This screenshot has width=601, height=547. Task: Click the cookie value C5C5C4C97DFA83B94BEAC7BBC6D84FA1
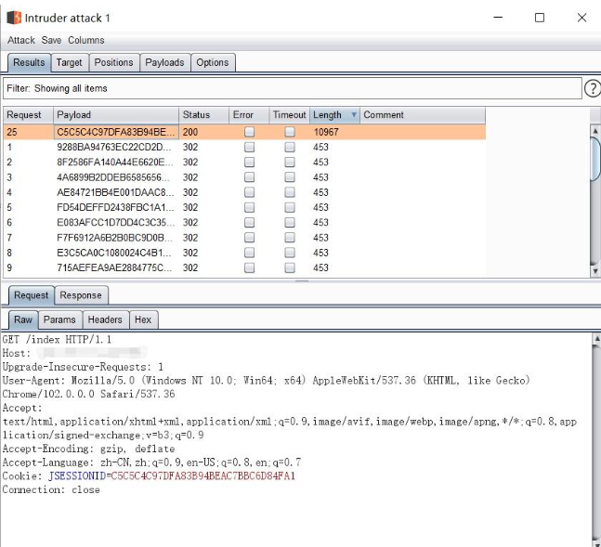pos(203,476)
